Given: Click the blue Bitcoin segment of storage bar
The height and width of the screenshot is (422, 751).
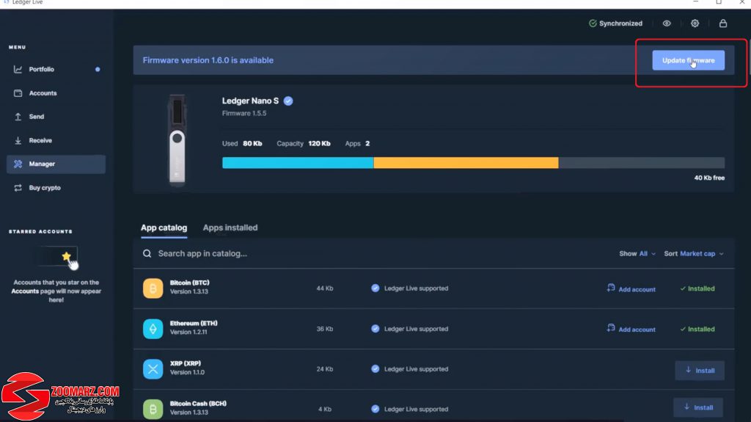Looking at the screenshot, I should (298, 163).
